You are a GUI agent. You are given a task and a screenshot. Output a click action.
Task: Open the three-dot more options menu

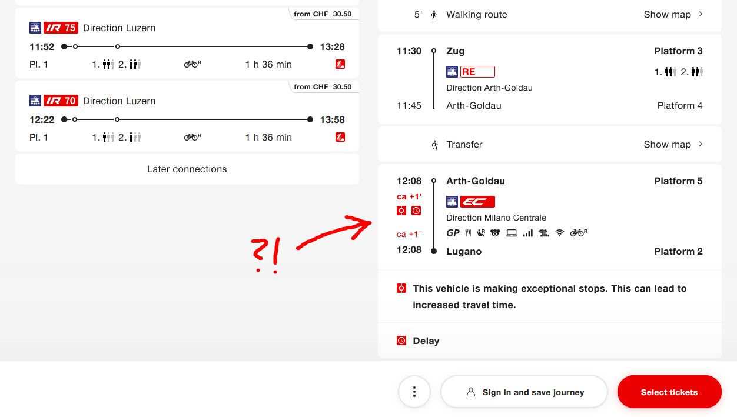click(414, 392)
